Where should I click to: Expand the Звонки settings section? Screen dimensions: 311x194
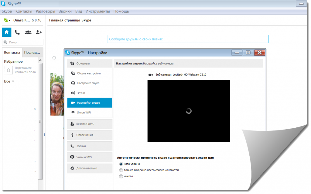pyautogui.click(x=90, y=146)
